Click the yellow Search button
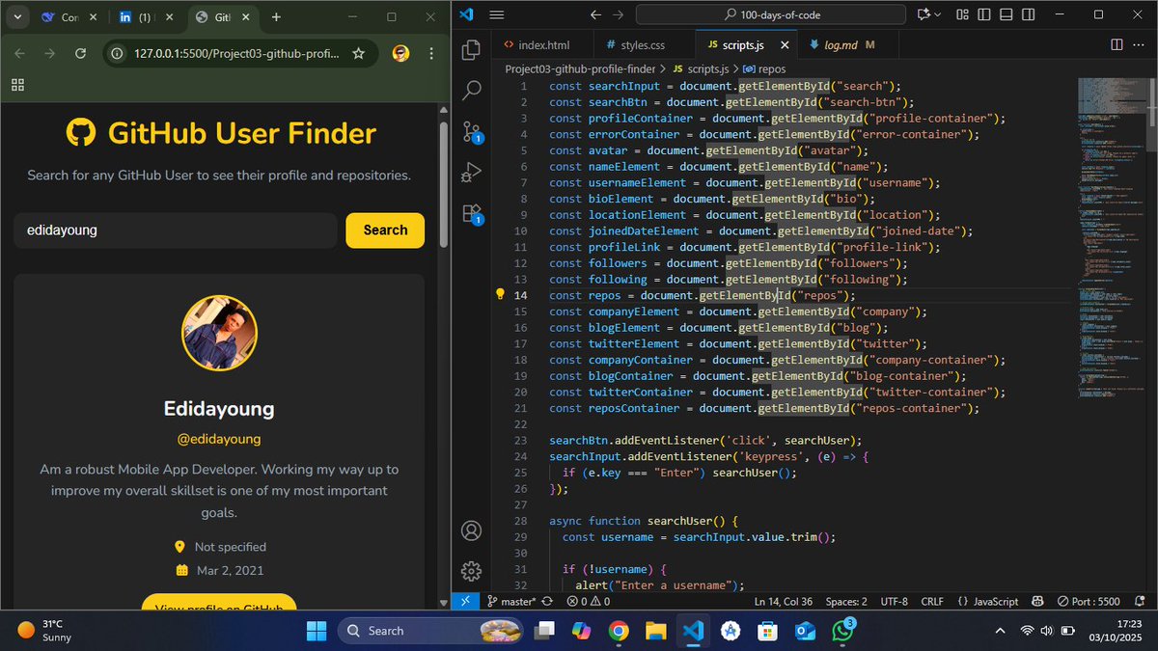1158x651 pixels. [x=385, y=231]
